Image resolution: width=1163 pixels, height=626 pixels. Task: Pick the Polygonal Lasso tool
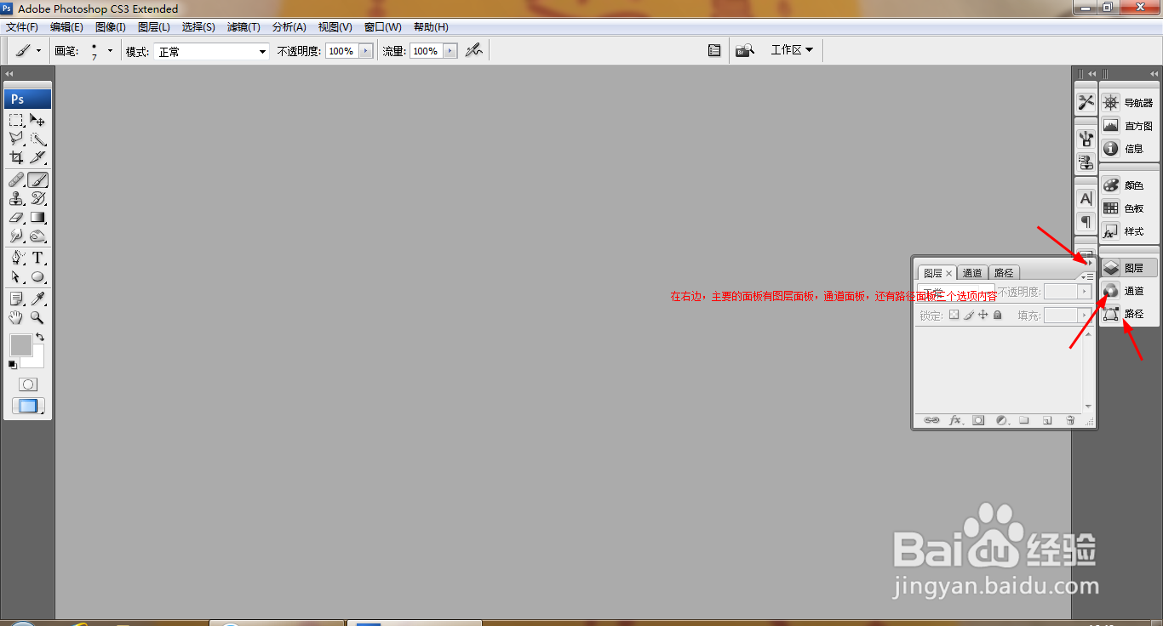point(16,139)
